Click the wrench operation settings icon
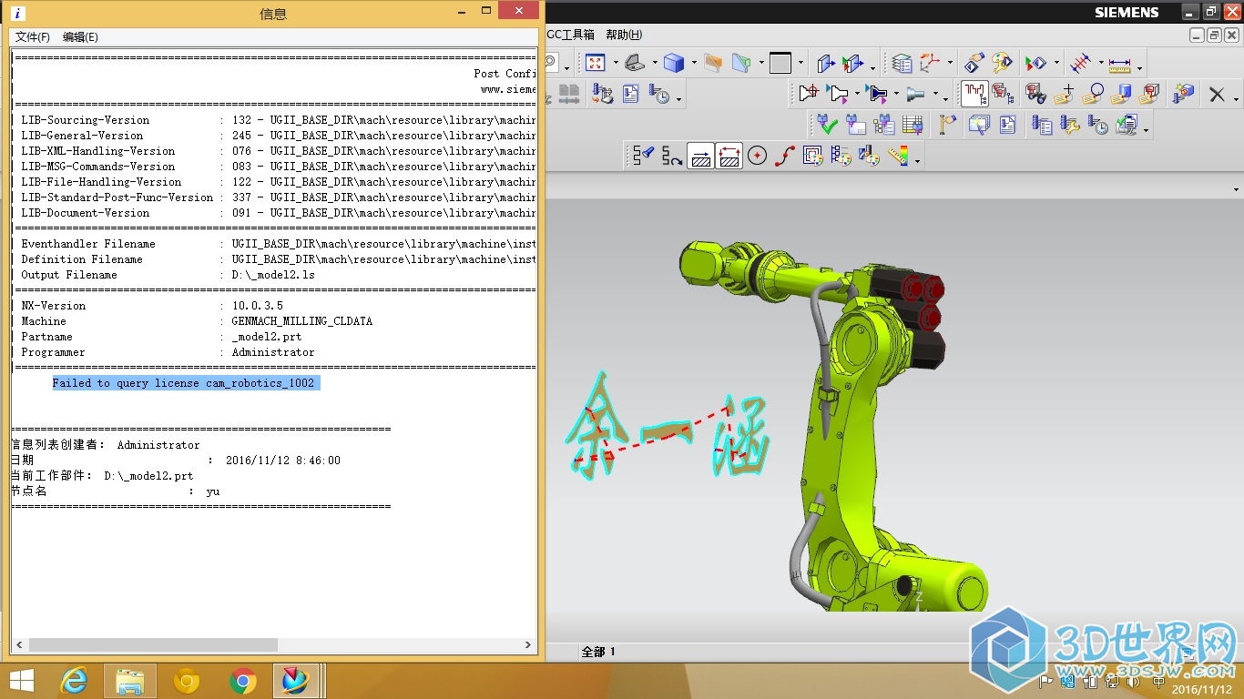Screen dimensions: 1244x699 [x=1070, y=125]
